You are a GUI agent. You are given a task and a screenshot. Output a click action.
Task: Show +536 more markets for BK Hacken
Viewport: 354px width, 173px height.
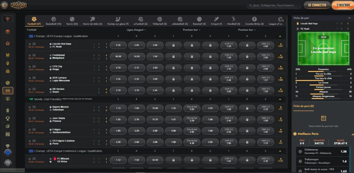point(280,90)
